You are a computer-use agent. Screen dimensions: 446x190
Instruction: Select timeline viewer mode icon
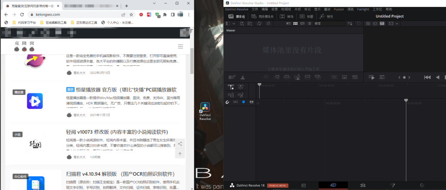pyautogui.click(x=382, y=23)
